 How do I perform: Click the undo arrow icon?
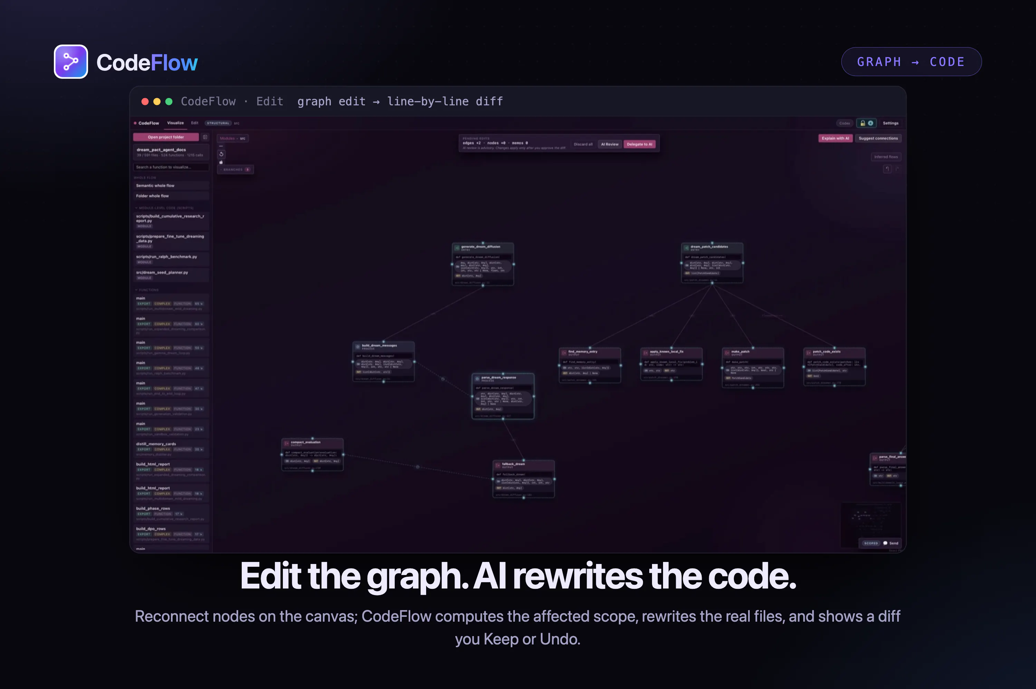pyautogui.click(x=887, y=169)
